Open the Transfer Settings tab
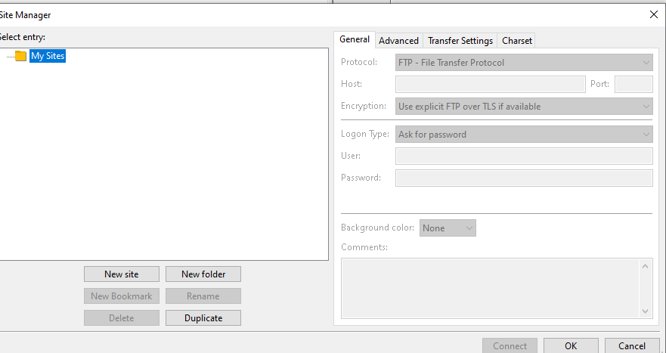Image resolution: width=666 pixels, height=353 pixels. [x=460, y=41]
